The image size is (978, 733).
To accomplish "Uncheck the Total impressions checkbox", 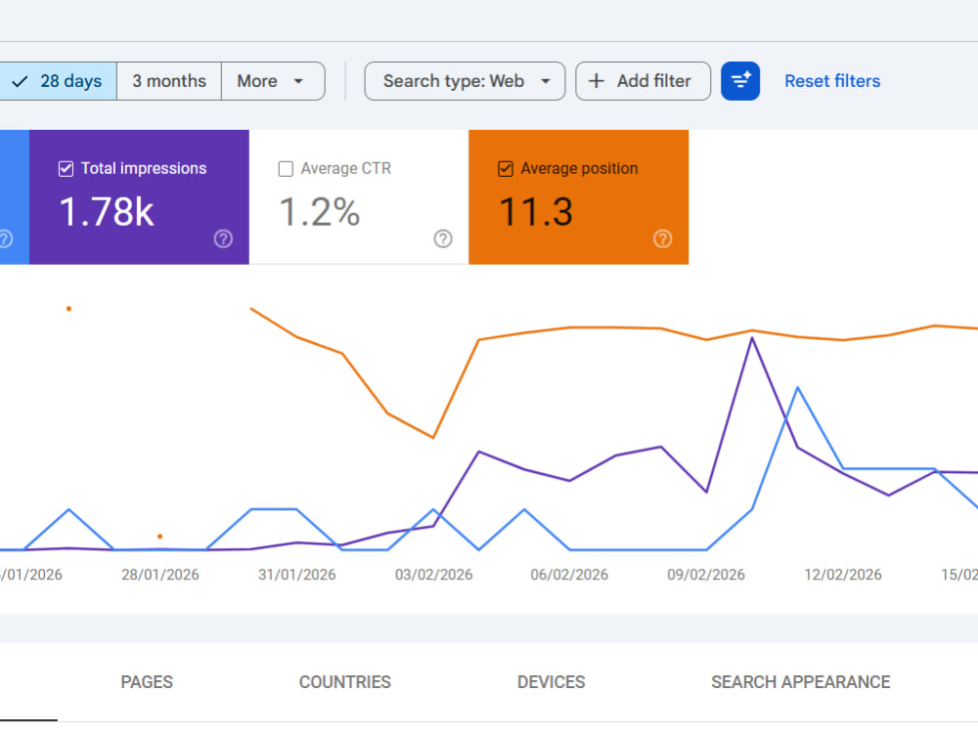I will point(66,169).
